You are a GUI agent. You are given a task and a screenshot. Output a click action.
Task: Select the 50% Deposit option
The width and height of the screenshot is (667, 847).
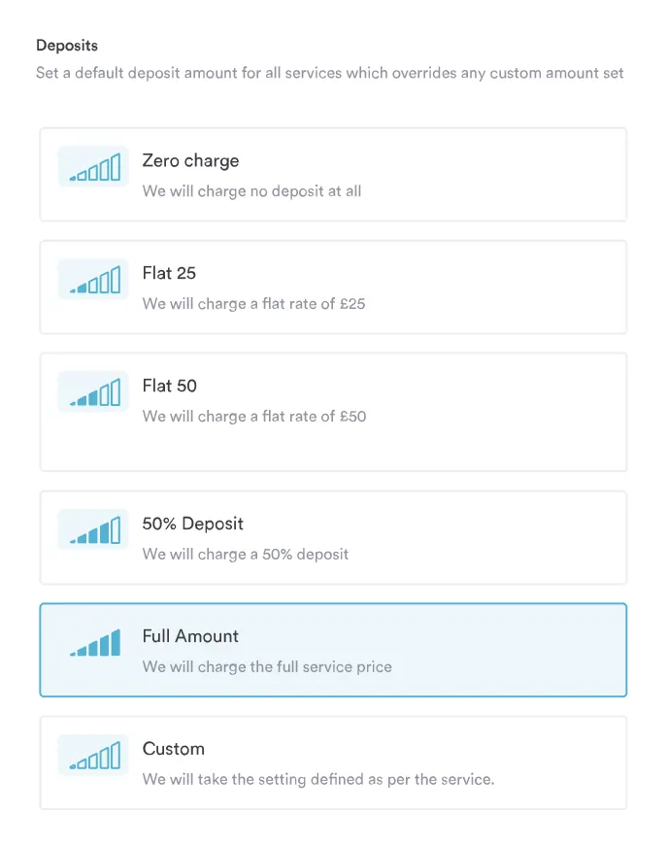(333, 537)
